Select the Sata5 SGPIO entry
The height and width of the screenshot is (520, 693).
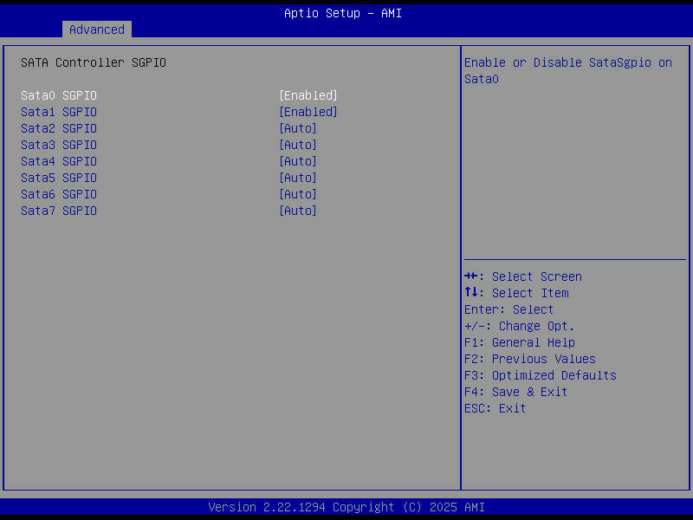tap(56, 178)
